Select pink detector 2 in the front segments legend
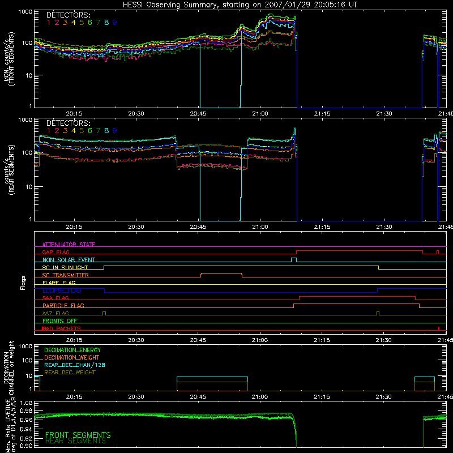 [x=57, y=23]
